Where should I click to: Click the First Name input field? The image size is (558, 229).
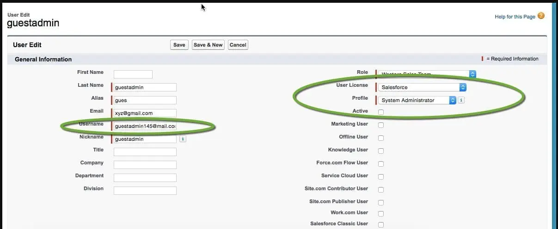click(x=133, y=74)
